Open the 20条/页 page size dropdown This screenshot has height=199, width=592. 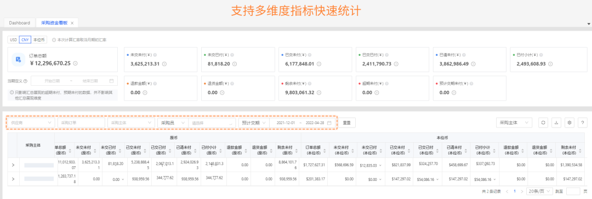[539, 191]
